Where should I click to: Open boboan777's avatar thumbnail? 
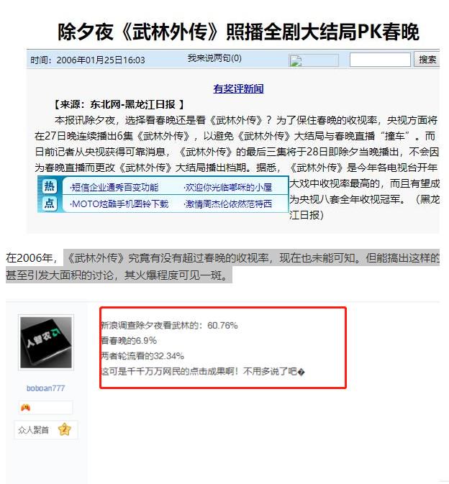46,342
